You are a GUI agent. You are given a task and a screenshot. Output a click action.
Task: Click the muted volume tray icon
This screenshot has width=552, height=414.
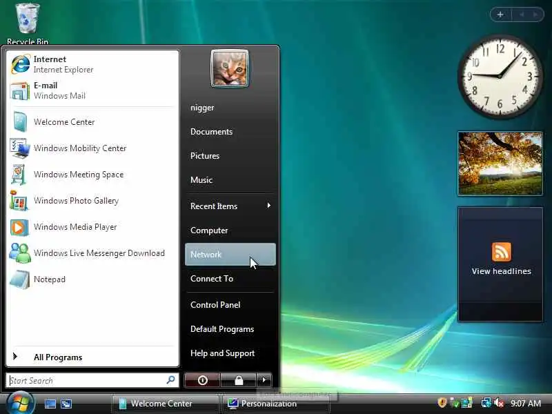click(x=499, y=403)
